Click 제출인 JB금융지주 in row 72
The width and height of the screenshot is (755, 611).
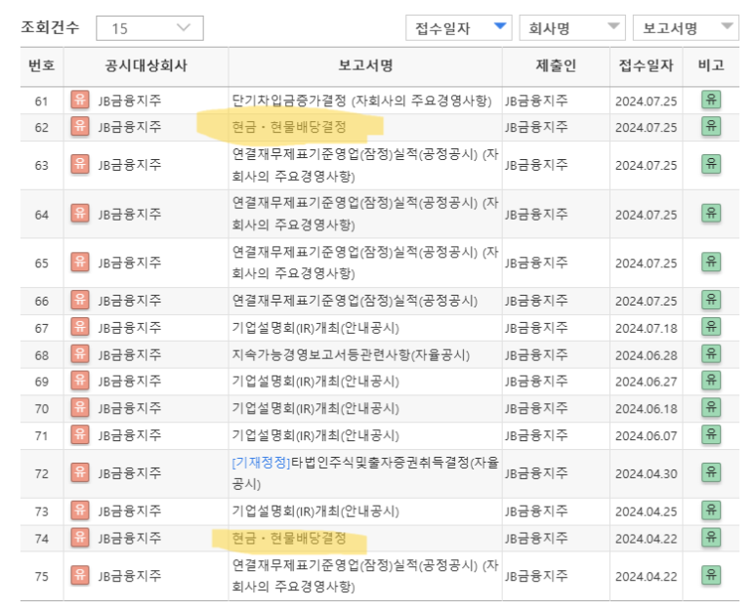coord(536,473)
